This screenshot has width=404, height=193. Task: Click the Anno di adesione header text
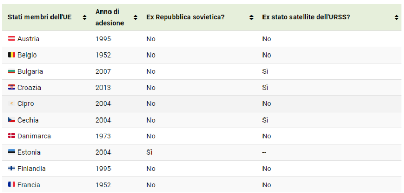[x=110, y=17]
